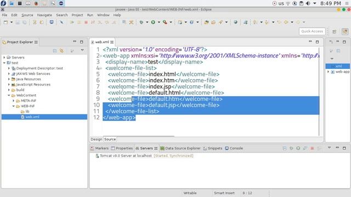
Task: Expand the Java Resources node
Action: 9,79
